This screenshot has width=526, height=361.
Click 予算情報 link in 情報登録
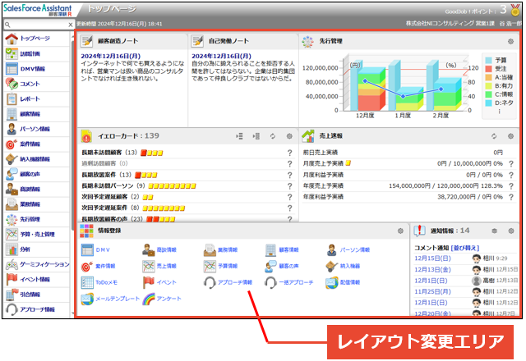228,266
